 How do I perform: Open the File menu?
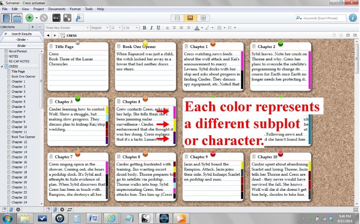[x=5, y=9]
